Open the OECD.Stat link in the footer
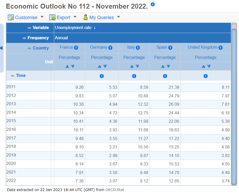239x195 pixels. tap(115, 190)
